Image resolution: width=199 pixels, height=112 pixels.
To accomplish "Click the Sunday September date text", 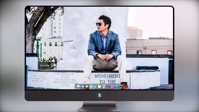I will tap(55, 66).
